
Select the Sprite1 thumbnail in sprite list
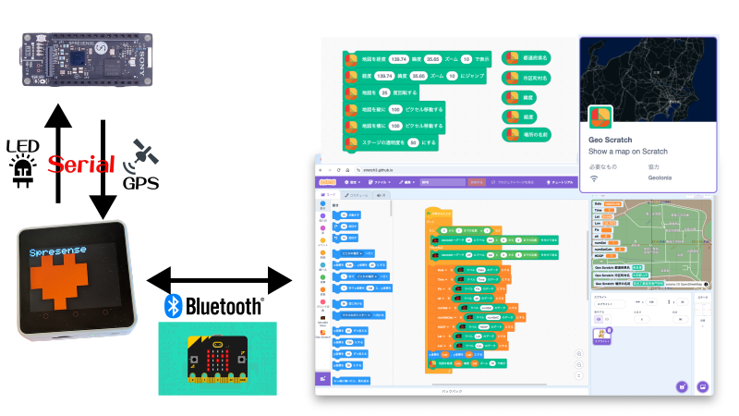pyautogui.click(x=602, y=336)
